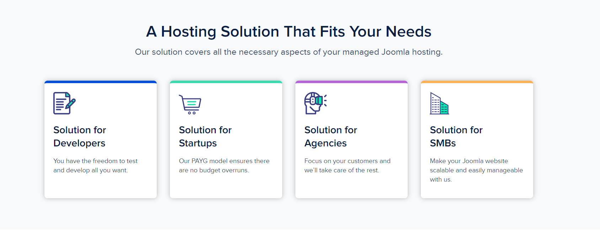Click blank space at bottom of Agencies card
600x248 pixels.
[x=352, y=188]
